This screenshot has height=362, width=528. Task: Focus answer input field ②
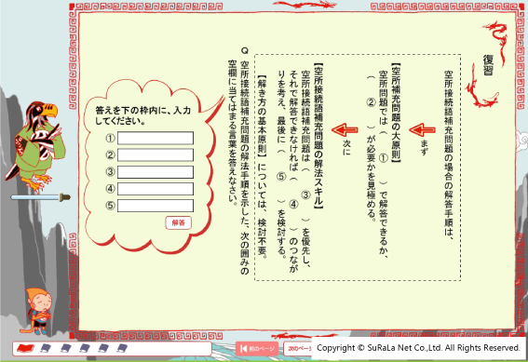[x=156, y=155]
